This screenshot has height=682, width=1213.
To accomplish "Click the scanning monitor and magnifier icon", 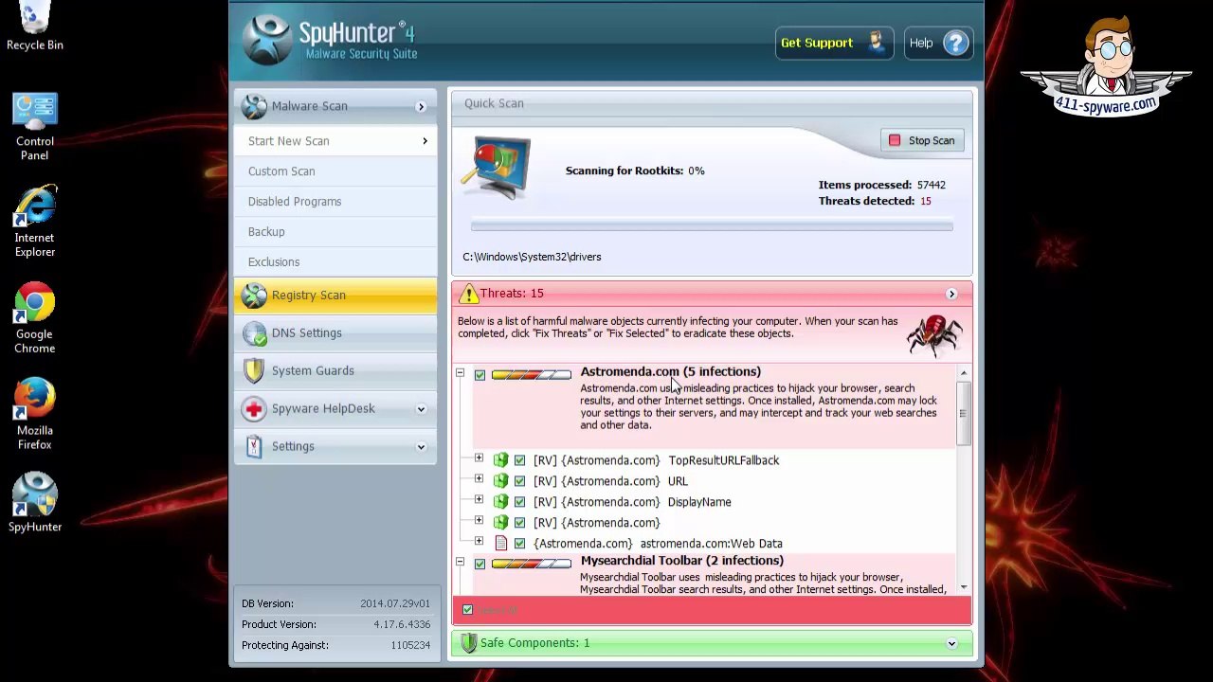I will (x=497, y=168).
